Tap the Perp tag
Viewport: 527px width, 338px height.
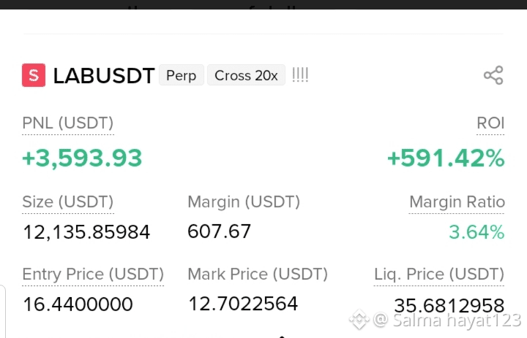[182, 75]
